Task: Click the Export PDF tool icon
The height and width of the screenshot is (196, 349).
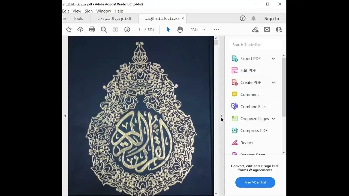Action: click(x=234, y=59)
